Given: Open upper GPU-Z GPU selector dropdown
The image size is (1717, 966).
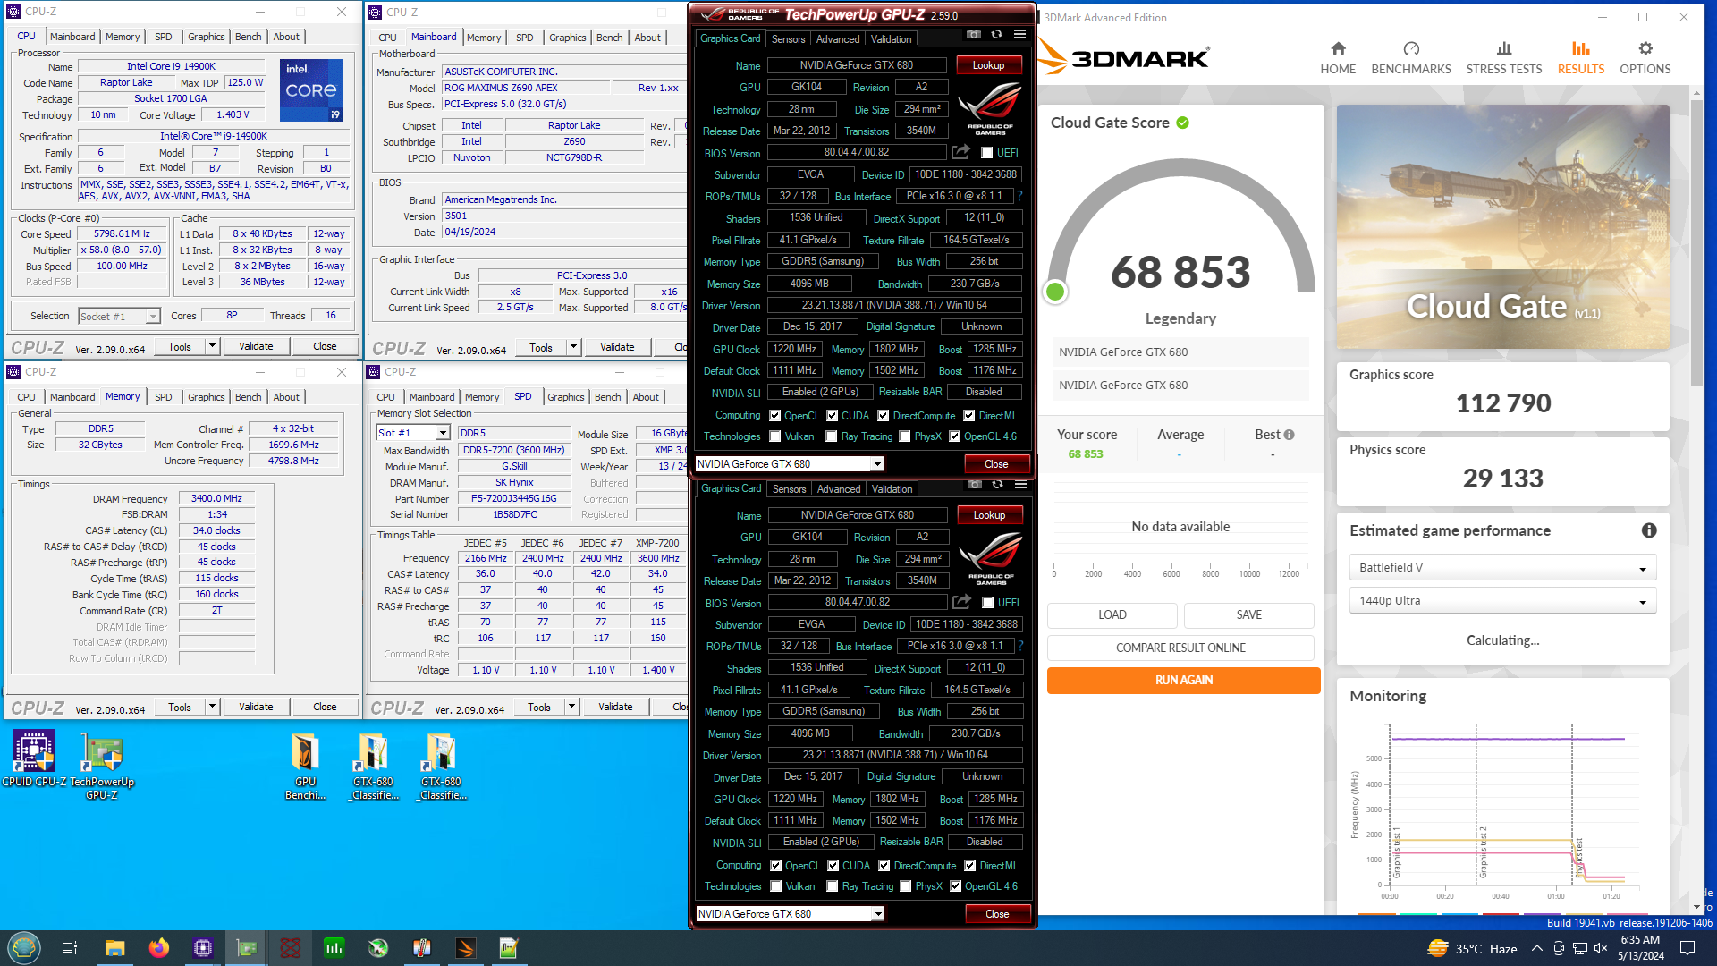Looking at the screenshot, I should (x=877, y=464).
